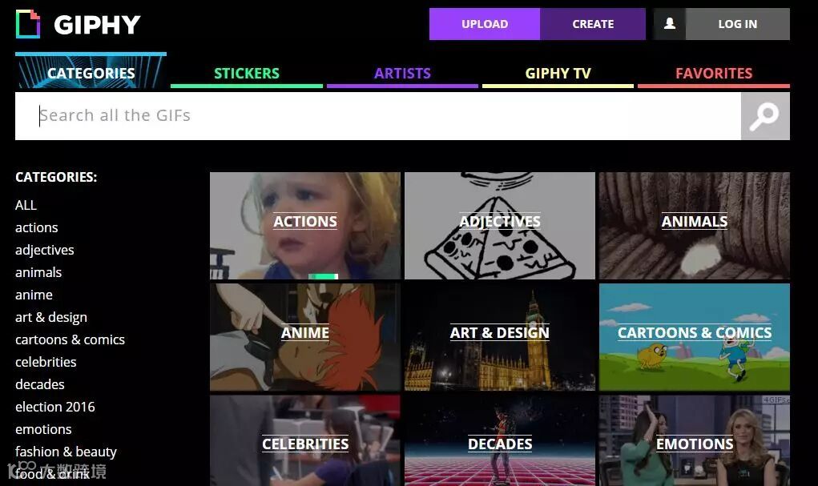This screenshot has height=486, width=818.
Task: Open the GIPHY TV tab
Action: pyautogui.click(x=558, y=73)
